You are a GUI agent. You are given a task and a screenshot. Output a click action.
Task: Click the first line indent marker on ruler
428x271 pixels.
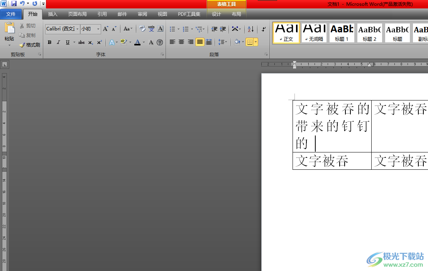294,63
